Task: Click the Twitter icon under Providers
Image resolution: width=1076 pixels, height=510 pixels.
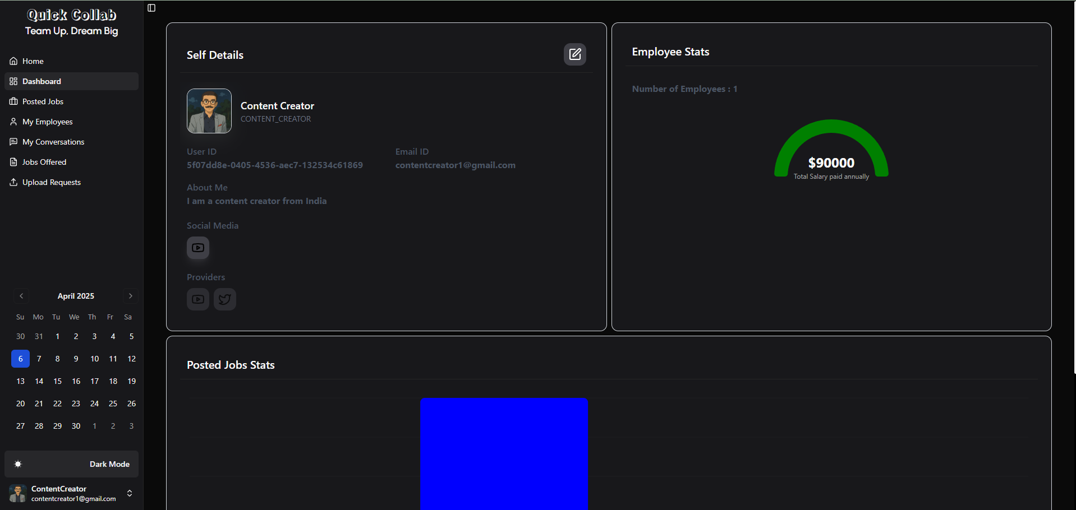Action: (224, 299)
